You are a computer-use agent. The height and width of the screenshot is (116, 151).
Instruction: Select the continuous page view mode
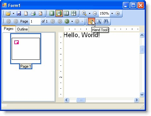point(59,13)
